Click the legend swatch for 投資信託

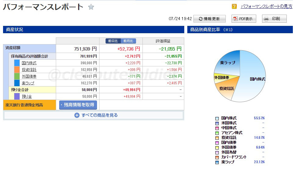point(217,138)
